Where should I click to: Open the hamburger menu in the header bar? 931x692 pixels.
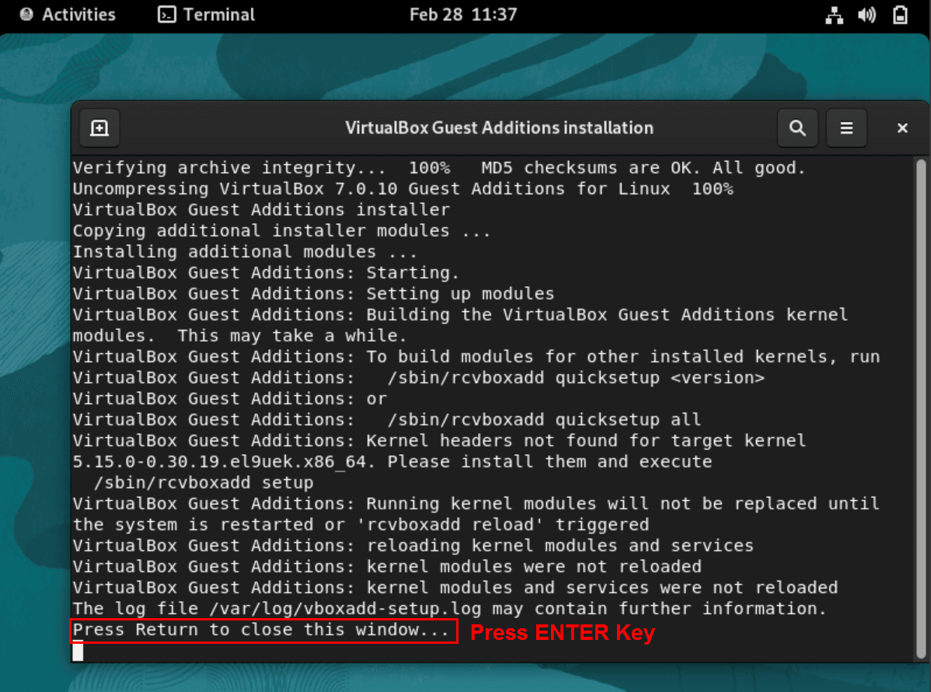[846, 128]
